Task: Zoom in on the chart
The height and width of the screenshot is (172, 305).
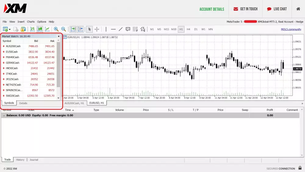Action: pos(56,29)
